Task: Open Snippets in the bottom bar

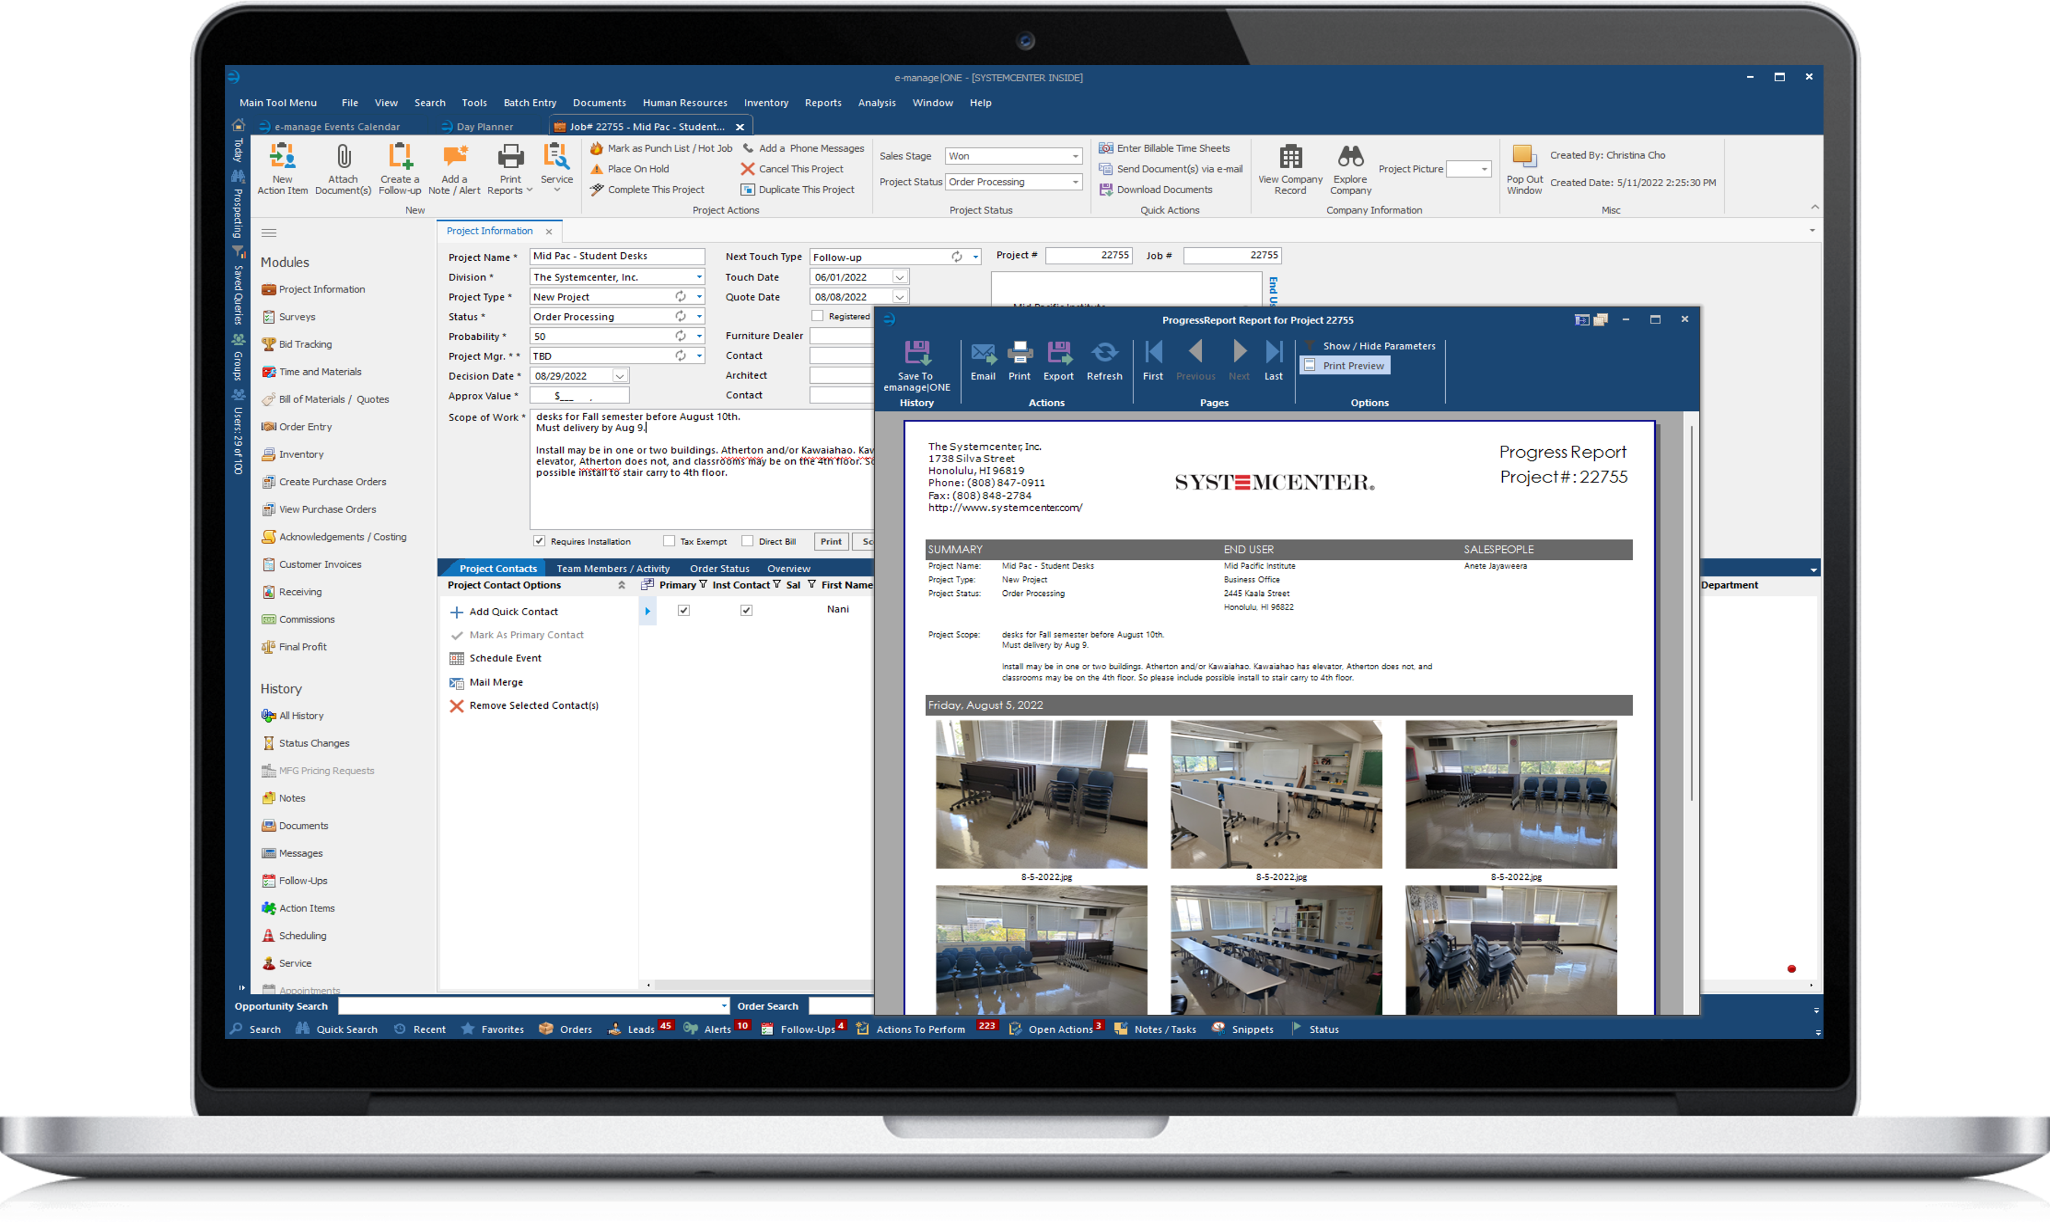Action: (x=1243, y=1029)
